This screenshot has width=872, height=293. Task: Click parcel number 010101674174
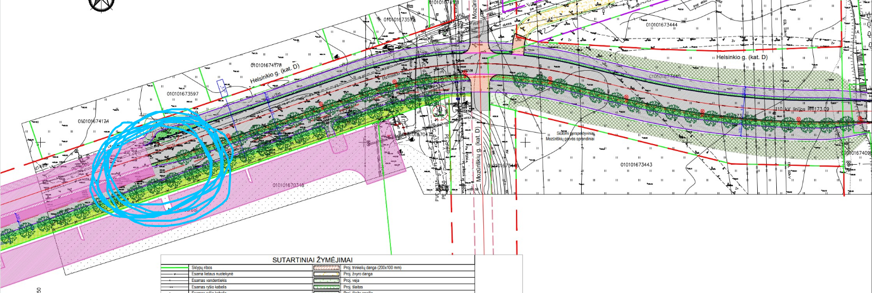(x=94, y=121)
